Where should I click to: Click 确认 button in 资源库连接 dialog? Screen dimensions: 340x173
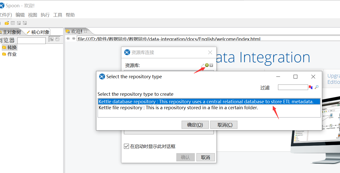click(x=185, y=157)
